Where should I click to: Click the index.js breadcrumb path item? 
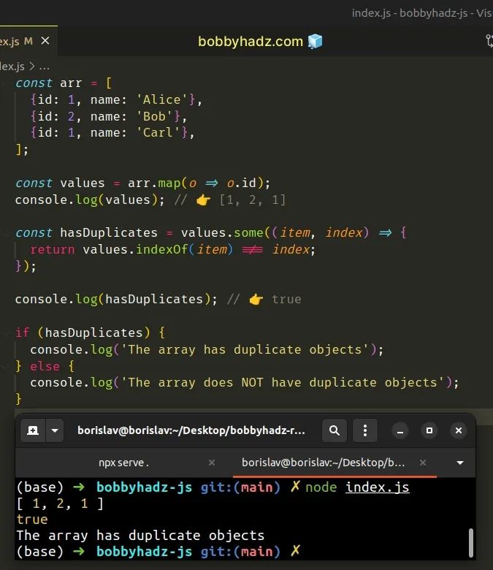12,66
